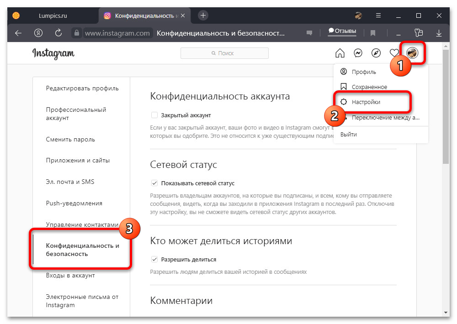Maximize the browser window
The image size is (457, 324).
(x=419, y=16)
